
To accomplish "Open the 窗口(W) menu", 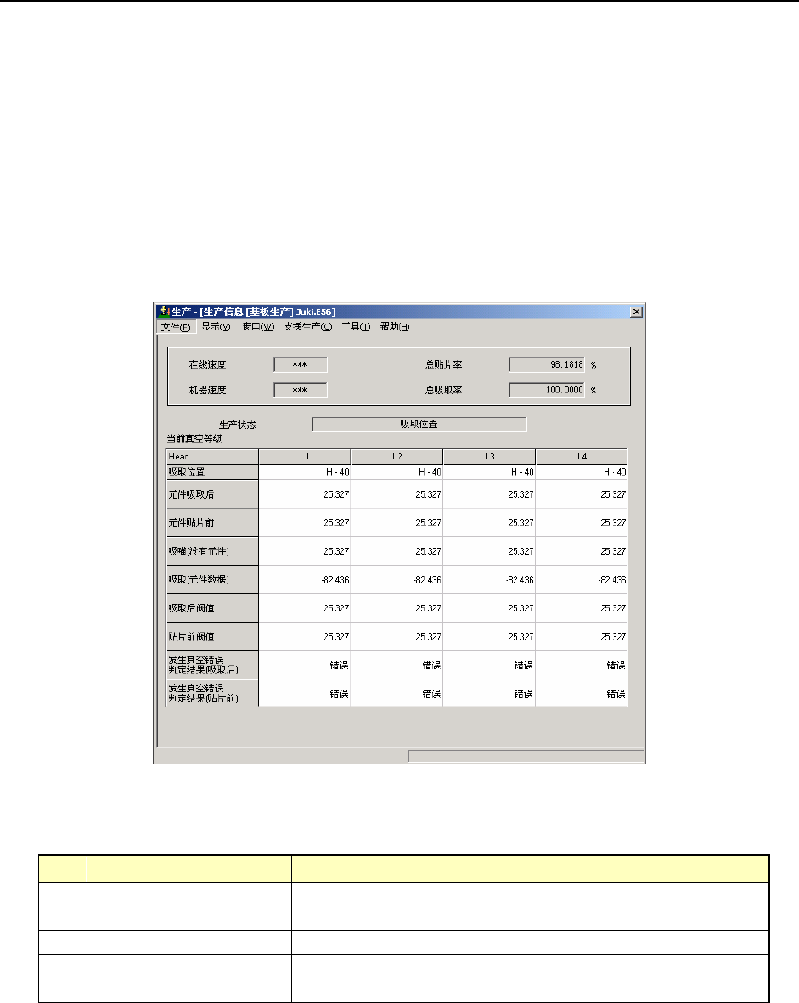I will point(258,326).
